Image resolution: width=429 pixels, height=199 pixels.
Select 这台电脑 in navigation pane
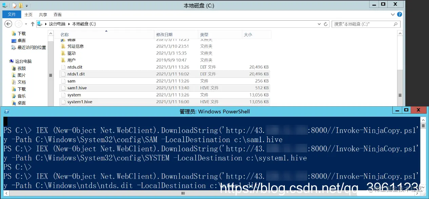click(x=23, y=61)
